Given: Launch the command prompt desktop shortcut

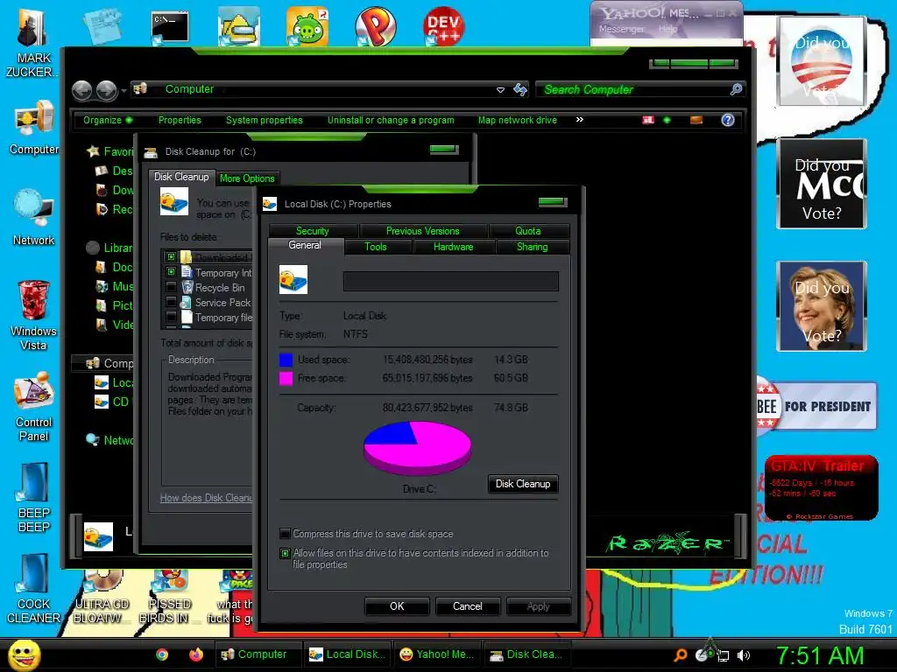Looking at the screenshot, I should [x=169, y=27].
